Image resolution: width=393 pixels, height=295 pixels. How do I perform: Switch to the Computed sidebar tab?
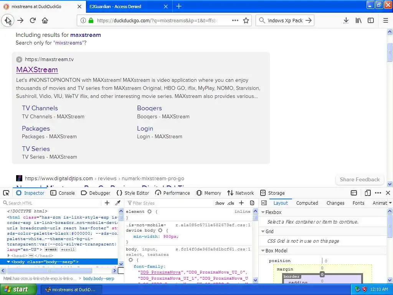coord(307,203)
